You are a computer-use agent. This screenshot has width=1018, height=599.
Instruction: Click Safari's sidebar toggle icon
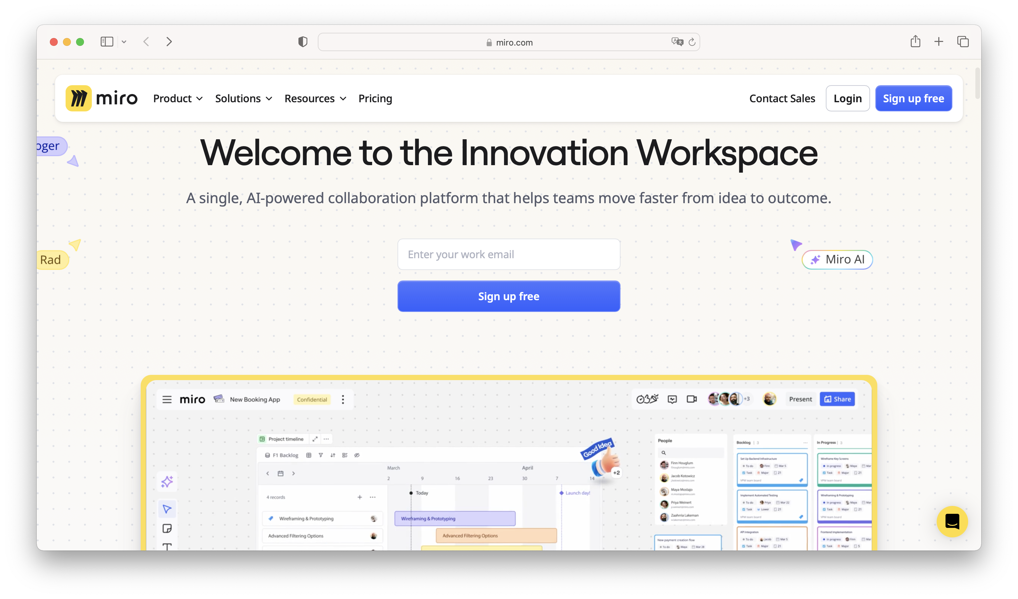(107, 42)
